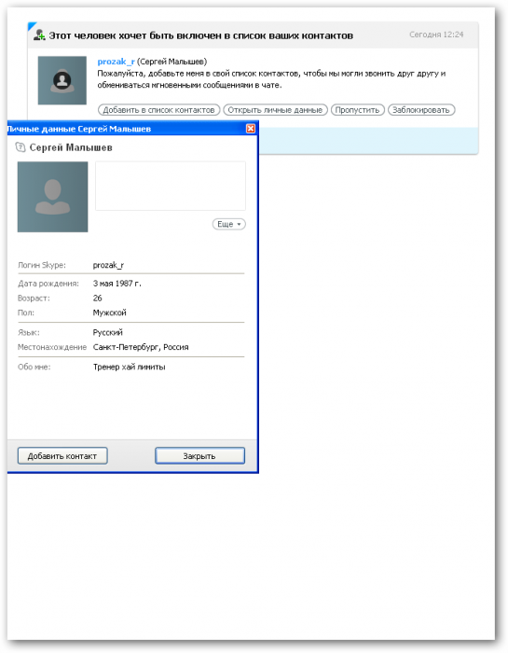508x653 pixels.
Task: Click the language value Русский
Action: tap(108, 333)
